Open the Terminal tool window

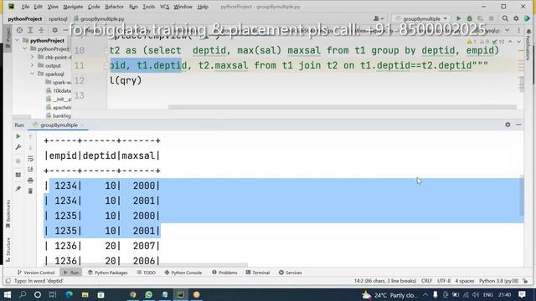(258, 273)
